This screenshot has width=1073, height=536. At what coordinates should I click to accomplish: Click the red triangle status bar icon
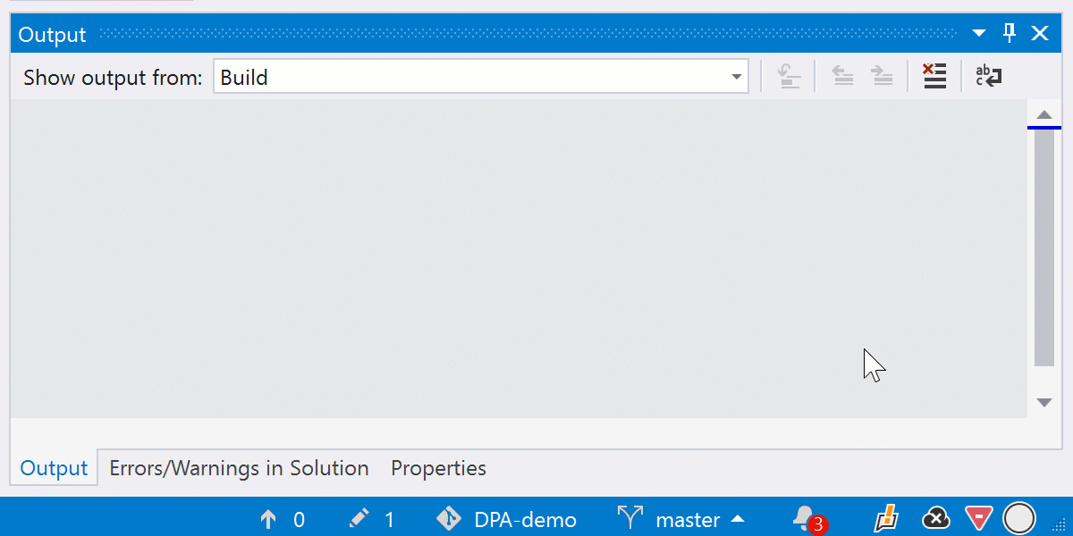click(x=979, y=518)
